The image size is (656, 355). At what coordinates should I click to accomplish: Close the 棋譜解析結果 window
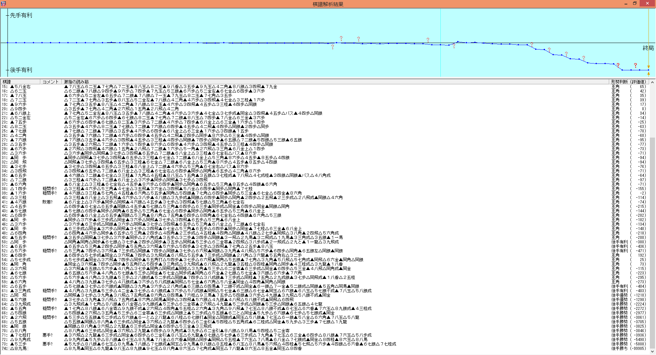point(647,4)
